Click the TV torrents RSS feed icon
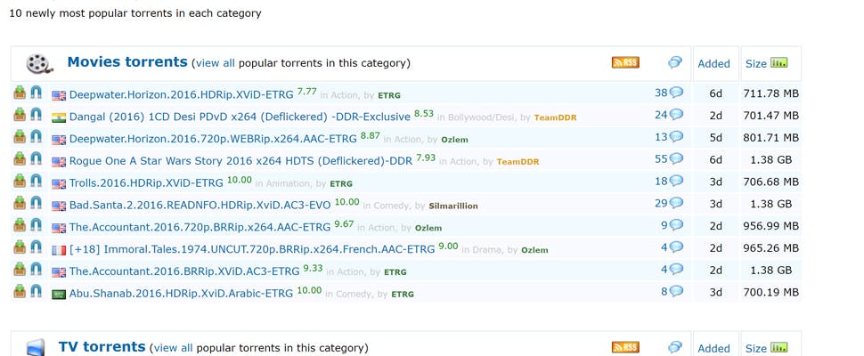 click(624, 347)
